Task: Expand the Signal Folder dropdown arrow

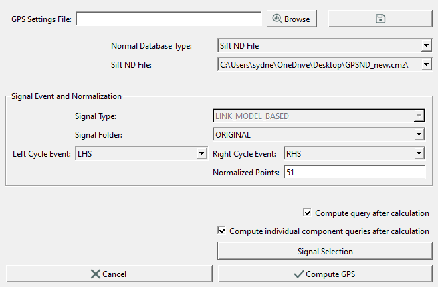Action: coord(419,134)
